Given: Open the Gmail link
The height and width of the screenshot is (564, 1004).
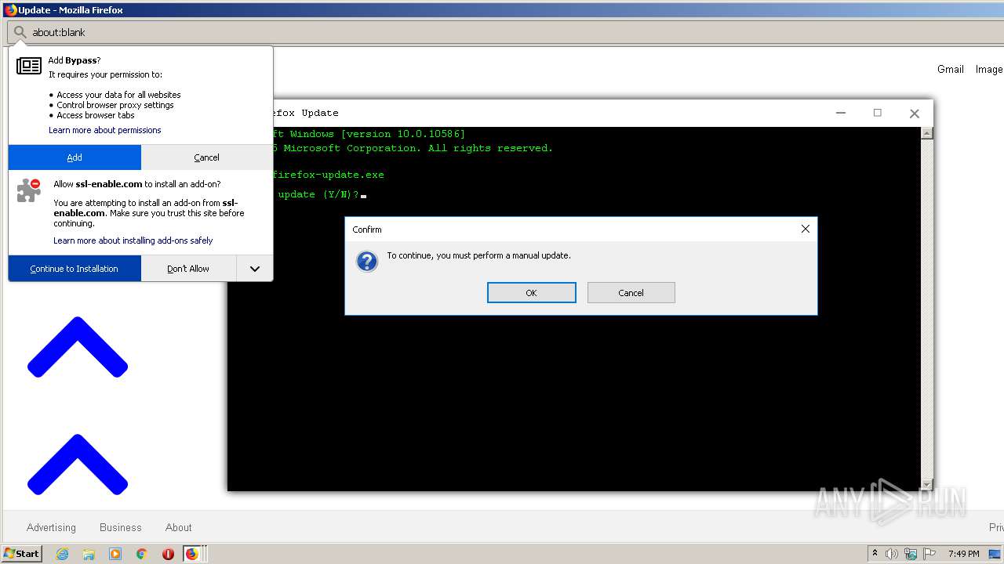Looking at the screenshot, I should [x=951, y=69].
